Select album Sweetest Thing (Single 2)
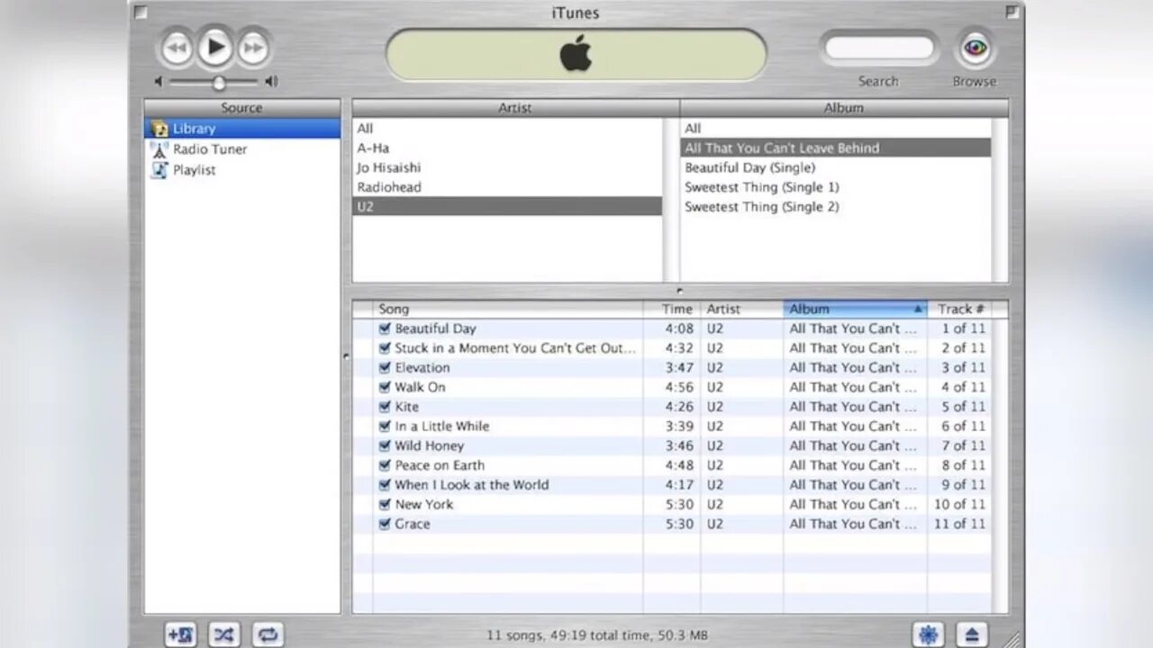The width and height of the screenshot is (1153, 648). coord(835,206)
